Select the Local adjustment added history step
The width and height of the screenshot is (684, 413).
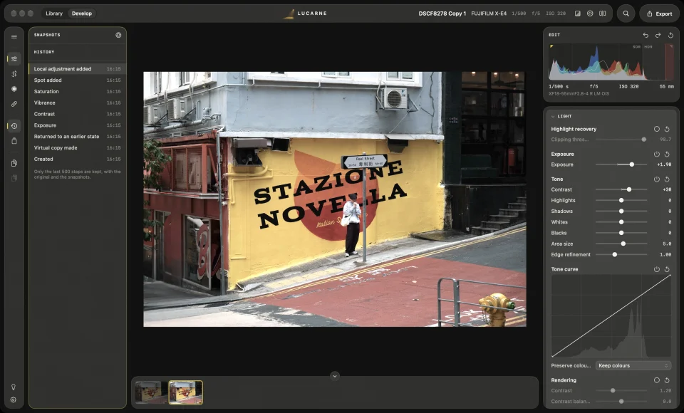point(78,69)
